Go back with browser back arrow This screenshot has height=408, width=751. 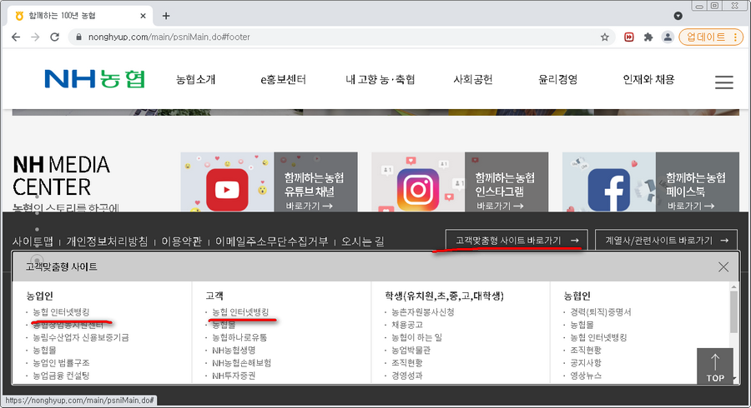pyautogui.click(x=16, y=37)
